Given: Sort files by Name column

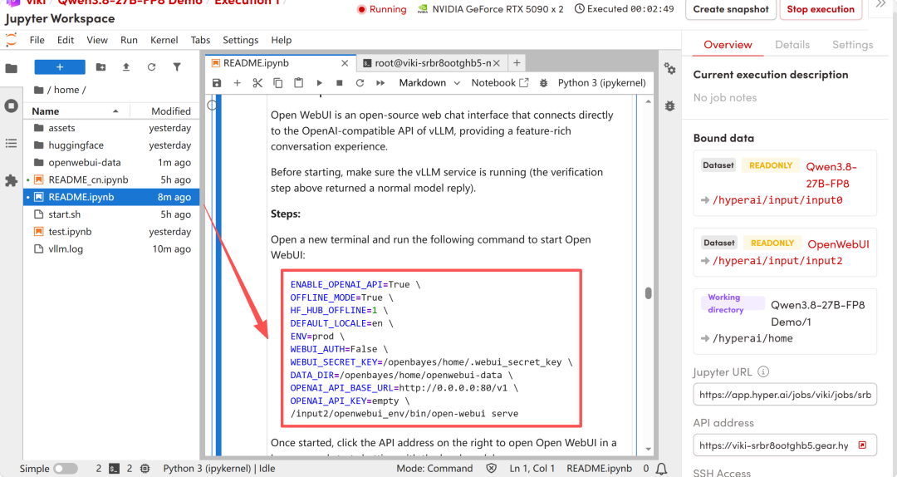Looking at the screenshot, I should (76, 111).
